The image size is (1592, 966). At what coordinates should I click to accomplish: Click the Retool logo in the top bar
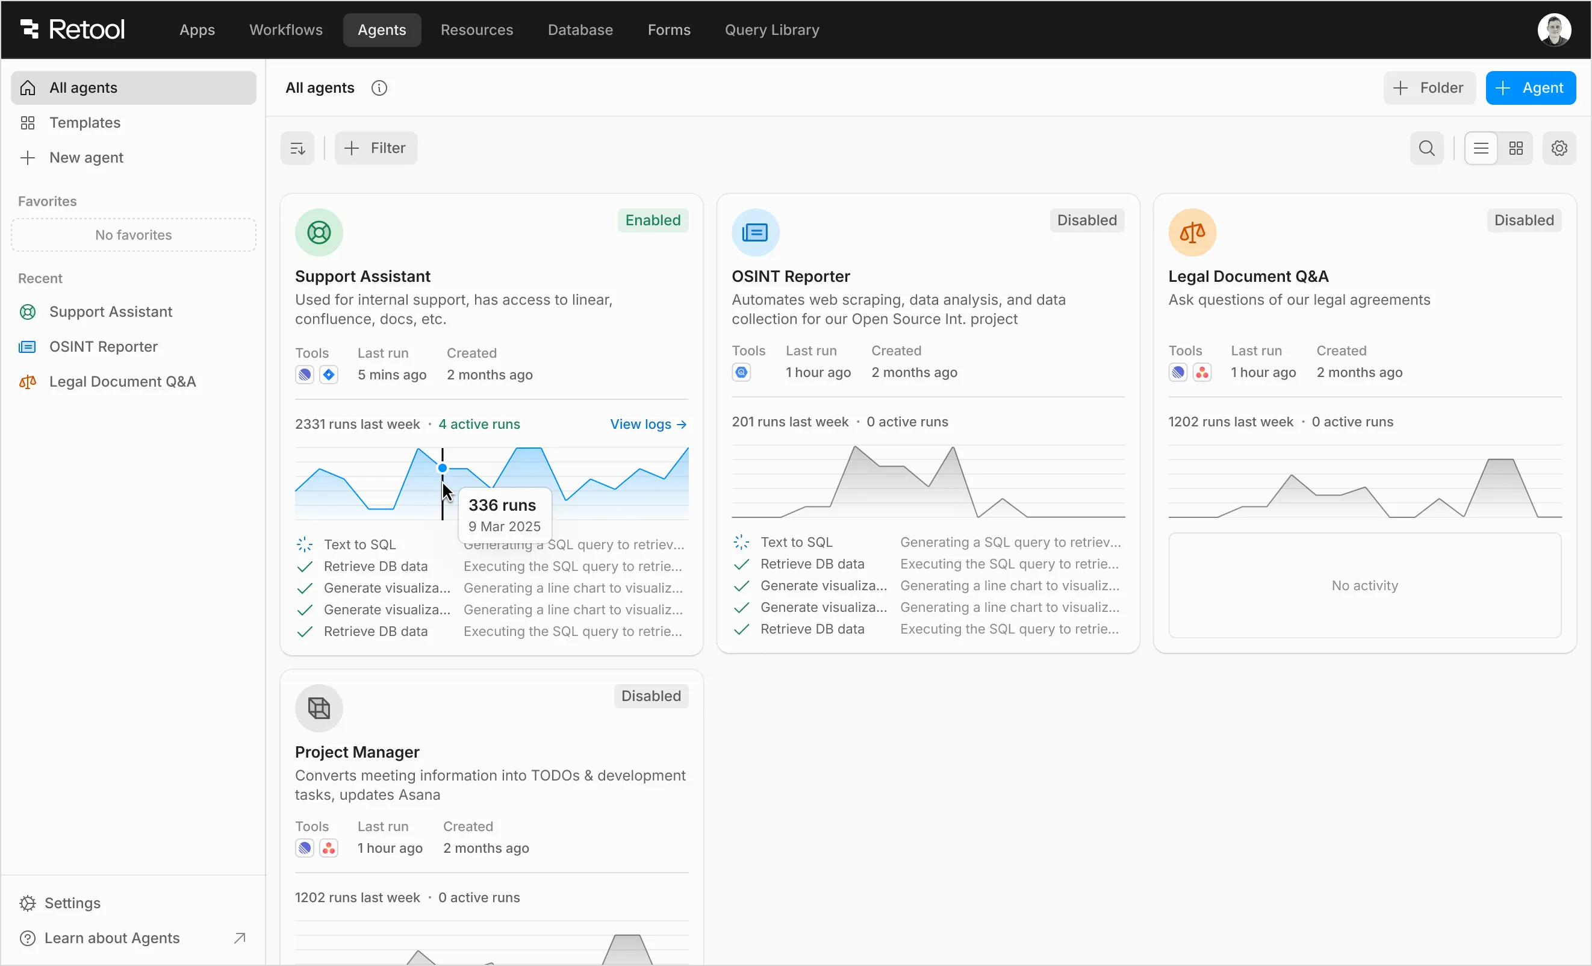[x=72, y=28]
